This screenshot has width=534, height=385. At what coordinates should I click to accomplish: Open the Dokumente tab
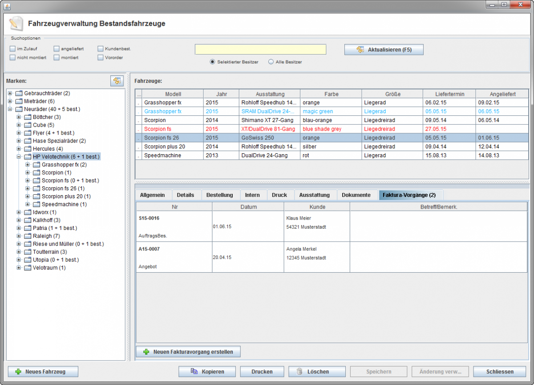tap(356, 195)
